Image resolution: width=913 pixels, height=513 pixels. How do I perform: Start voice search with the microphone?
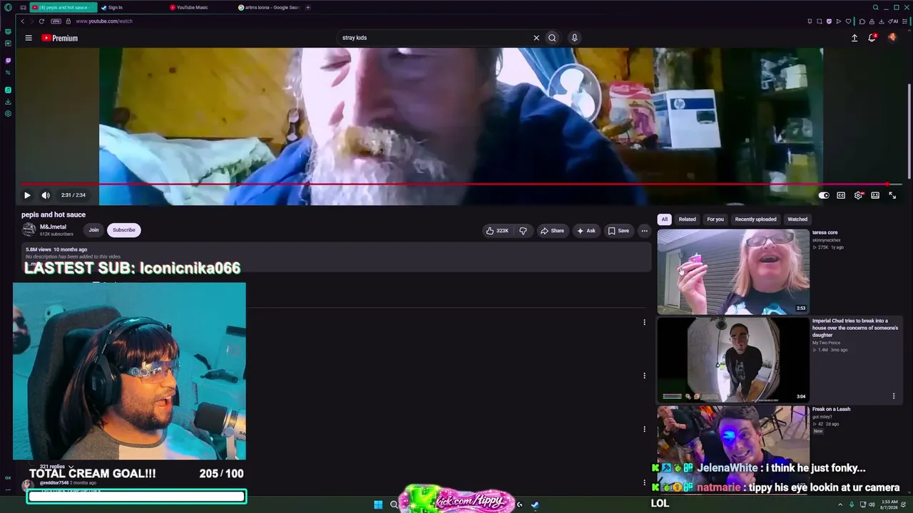[574, 38]
